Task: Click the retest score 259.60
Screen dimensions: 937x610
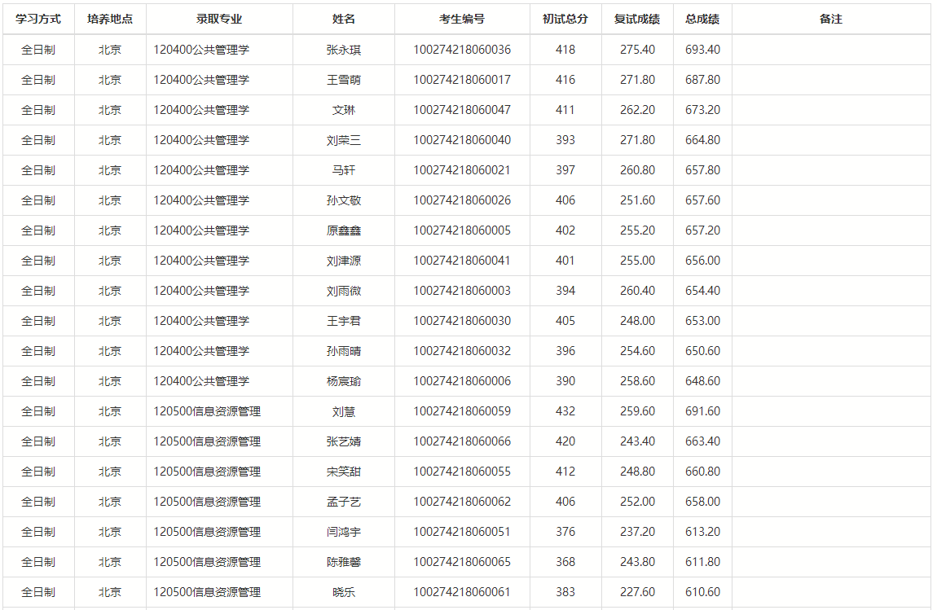Action: (637, 411)
